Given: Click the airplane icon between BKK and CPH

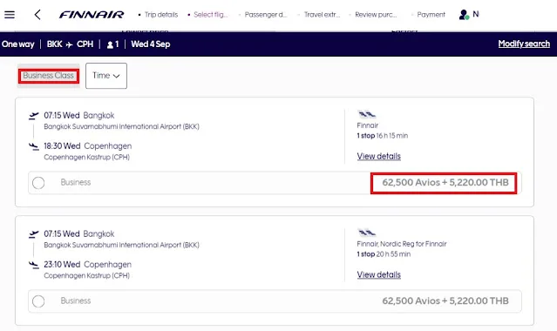Looking at the screenshot, I should [69, 44].
